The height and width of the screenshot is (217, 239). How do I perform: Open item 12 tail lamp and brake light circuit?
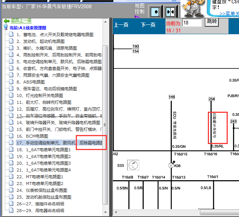[59, 109]
